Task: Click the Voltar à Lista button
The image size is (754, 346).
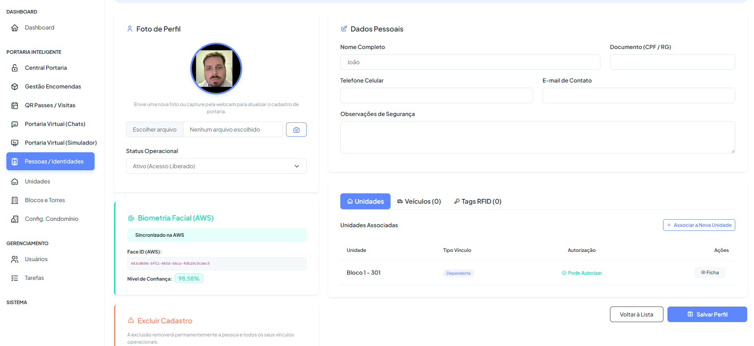Action: pos(637,315)
